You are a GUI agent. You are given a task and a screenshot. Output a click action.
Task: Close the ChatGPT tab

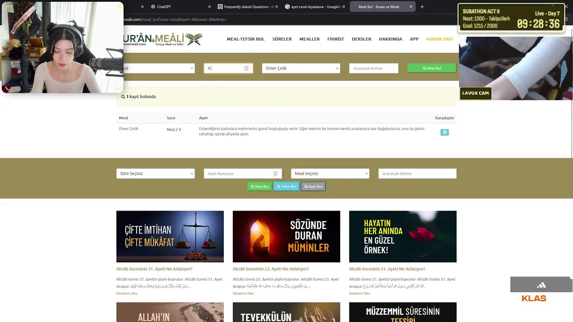pyautogui.click(x=209, y=7)
